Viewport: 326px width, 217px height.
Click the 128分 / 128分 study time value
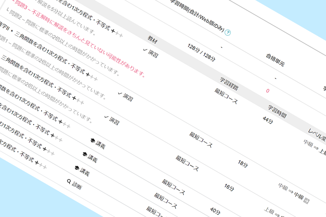pyautogui.click(x=201, y=52)
